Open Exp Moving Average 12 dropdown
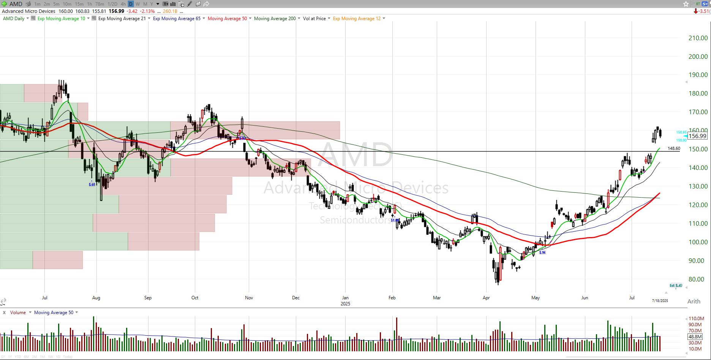Image resolution: width=711 pixels, height=360 pixels. click(384, 18)
